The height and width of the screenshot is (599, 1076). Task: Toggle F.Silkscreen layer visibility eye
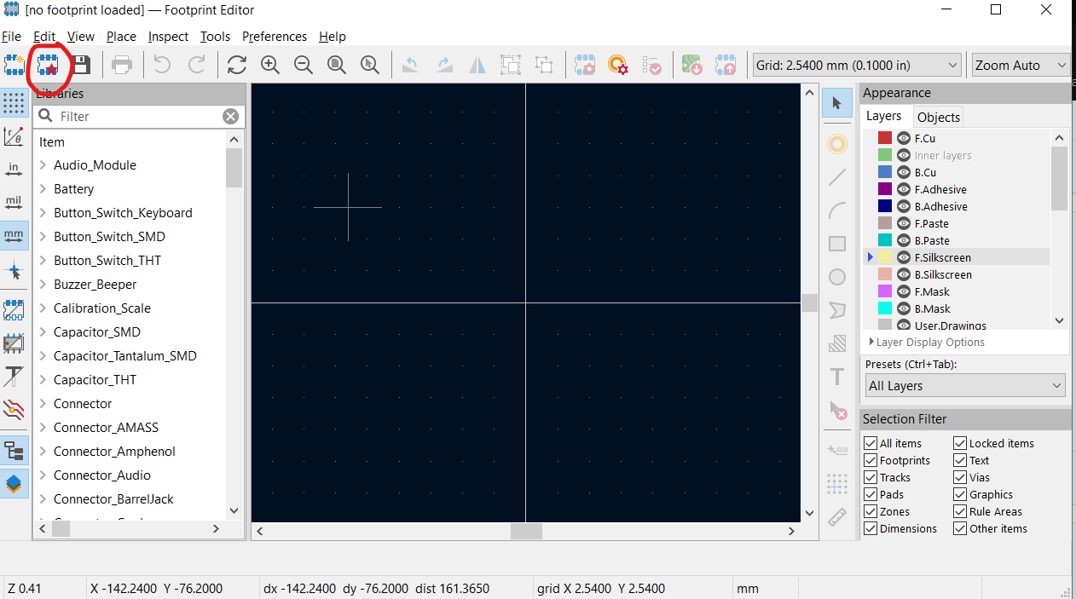(x=904, y=257)
